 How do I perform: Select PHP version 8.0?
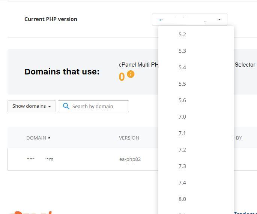(182, 199)
